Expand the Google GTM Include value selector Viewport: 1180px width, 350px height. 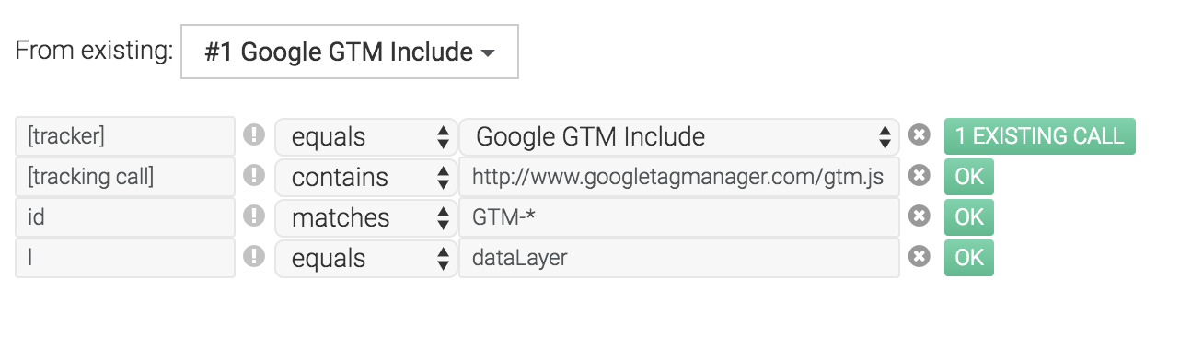click(x=679, y=137)
